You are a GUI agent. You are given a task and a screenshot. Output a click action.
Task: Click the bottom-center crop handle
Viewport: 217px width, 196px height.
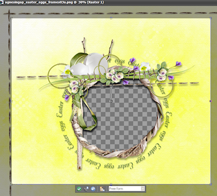pos(111,184)
